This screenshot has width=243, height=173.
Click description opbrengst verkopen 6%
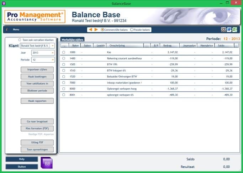pyautogui.click(x=120, y=95)
